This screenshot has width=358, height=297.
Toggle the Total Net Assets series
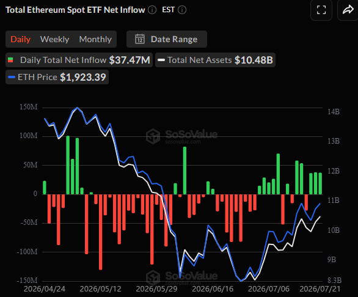(x=215, y=60)
